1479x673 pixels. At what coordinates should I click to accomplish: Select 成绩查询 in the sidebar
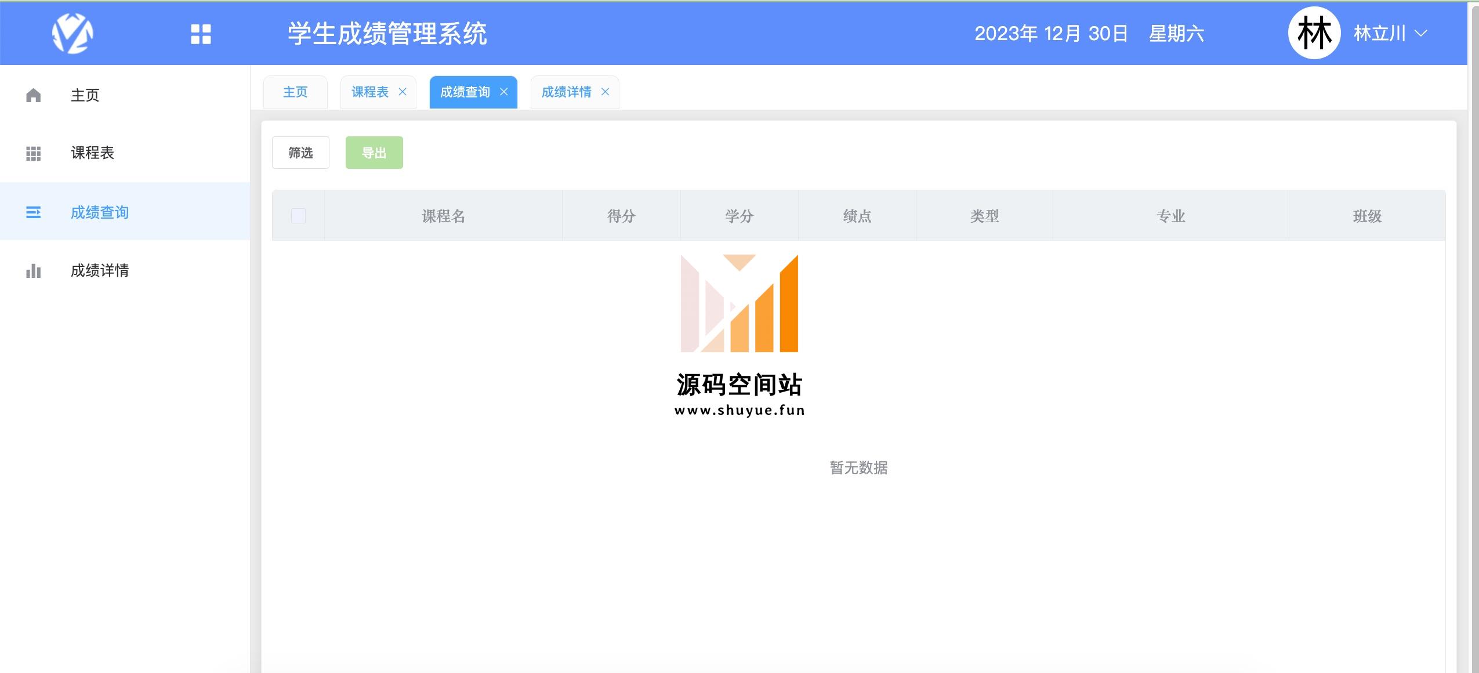[x=125, y=212]
